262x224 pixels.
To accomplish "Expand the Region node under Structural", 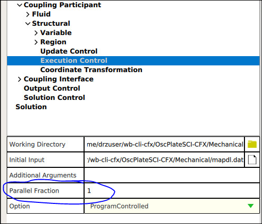I will tap(36, 42).
